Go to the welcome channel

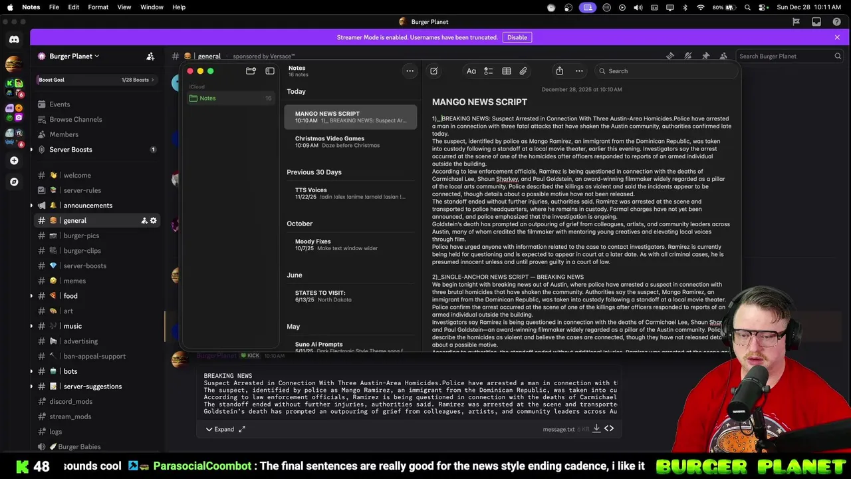click(x=96, y=176)
